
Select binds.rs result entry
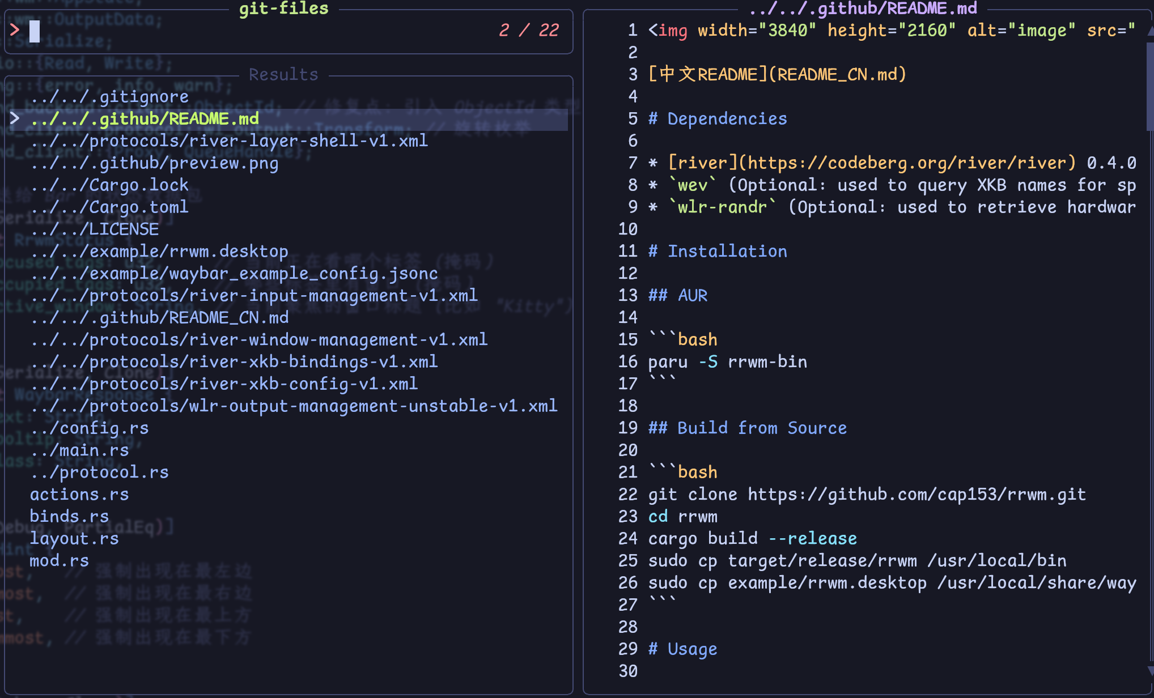[x=69, y=516]
